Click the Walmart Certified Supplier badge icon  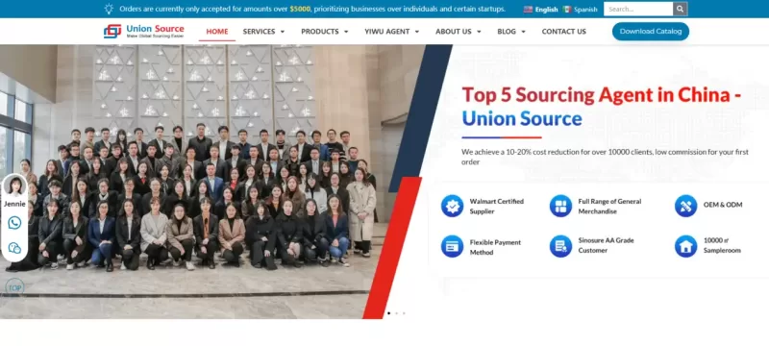point(452,206)
